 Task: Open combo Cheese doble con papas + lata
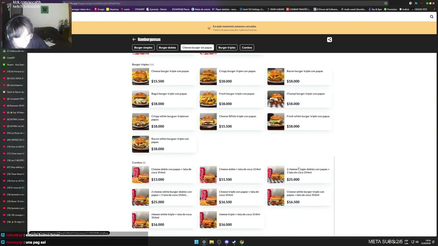click(164, 174)
